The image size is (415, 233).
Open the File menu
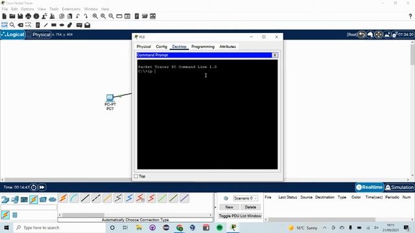[x=5, y=9]
